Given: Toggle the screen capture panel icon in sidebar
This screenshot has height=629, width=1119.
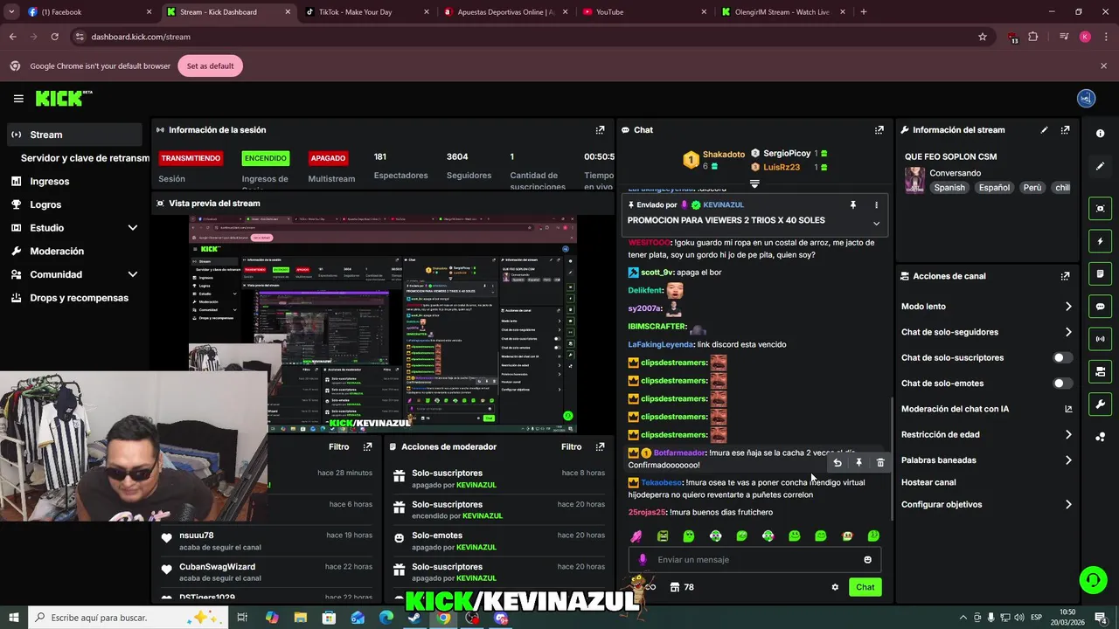Looking at the screenshot, I should pyautogui.click(x=1100, y=209).
